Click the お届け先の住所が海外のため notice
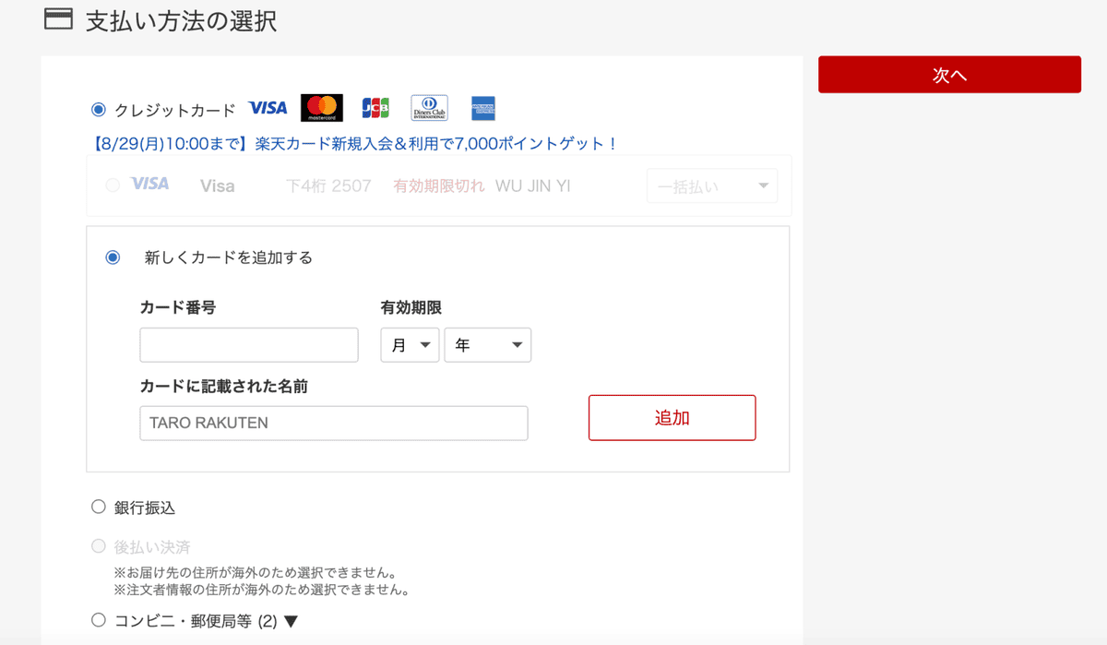Viewport: 1107px width, 645px height. point(256,572)
